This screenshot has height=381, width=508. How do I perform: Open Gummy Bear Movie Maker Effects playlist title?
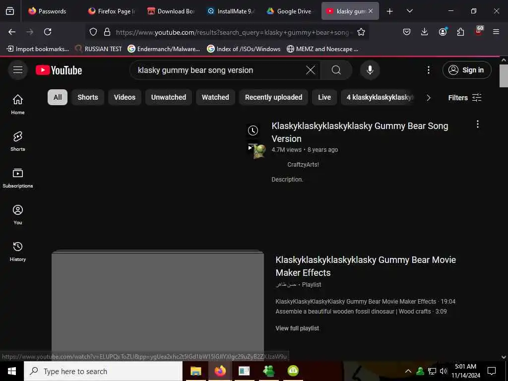(x=366, y=266)
